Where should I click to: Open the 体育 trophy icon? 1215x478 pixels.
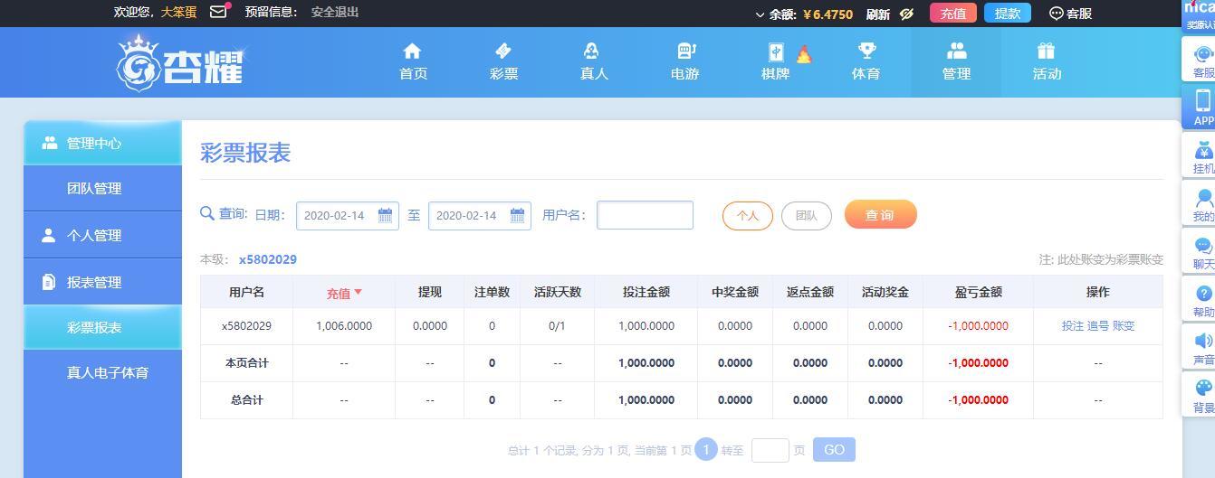tap(866, 51)
